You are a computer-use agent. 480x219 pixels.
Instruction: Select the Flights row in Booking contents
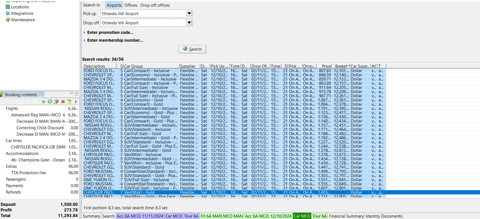39,109
